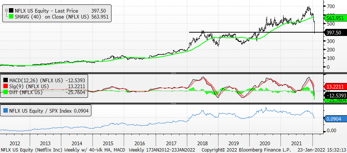The height and width of the screenshot is (153, 347).
Task: Click the 2020 year label
Action: tap(265, 143)
